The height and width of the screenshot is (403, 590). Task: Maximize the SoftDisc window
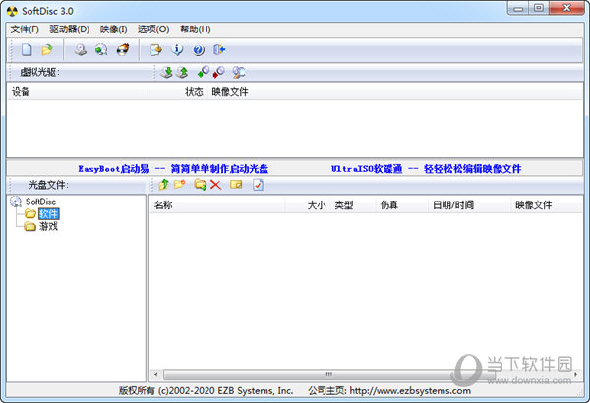539,8
